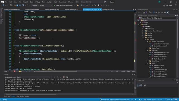Click the warning count icon below editor
This screenshot has width=179, height=101.
point(20,71)
